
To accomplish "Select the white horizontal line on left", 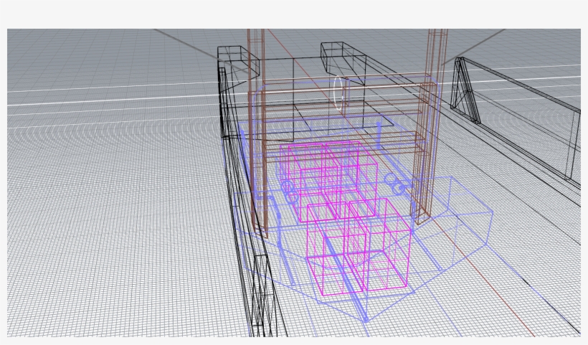I will click(108, 98).
